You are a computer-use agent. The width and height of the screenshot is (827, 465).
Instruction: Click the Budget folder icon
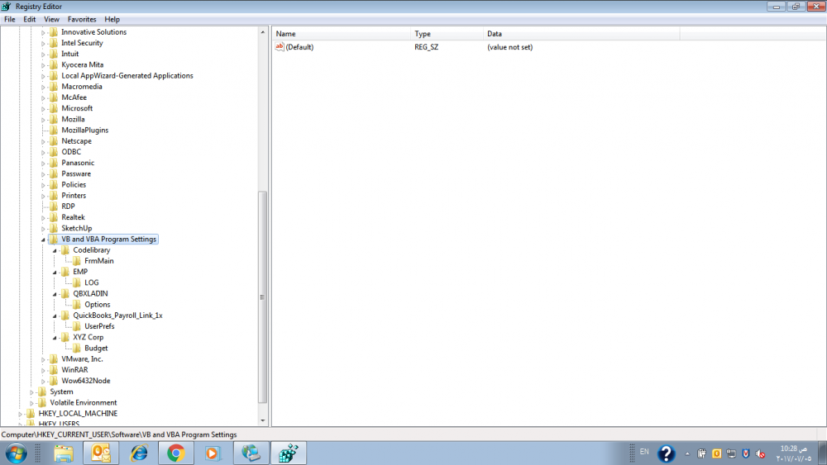(77, 348)
